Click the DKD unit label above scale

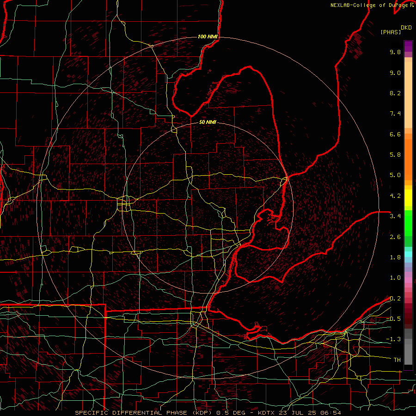pyautogui.click(x=406, y=28)
